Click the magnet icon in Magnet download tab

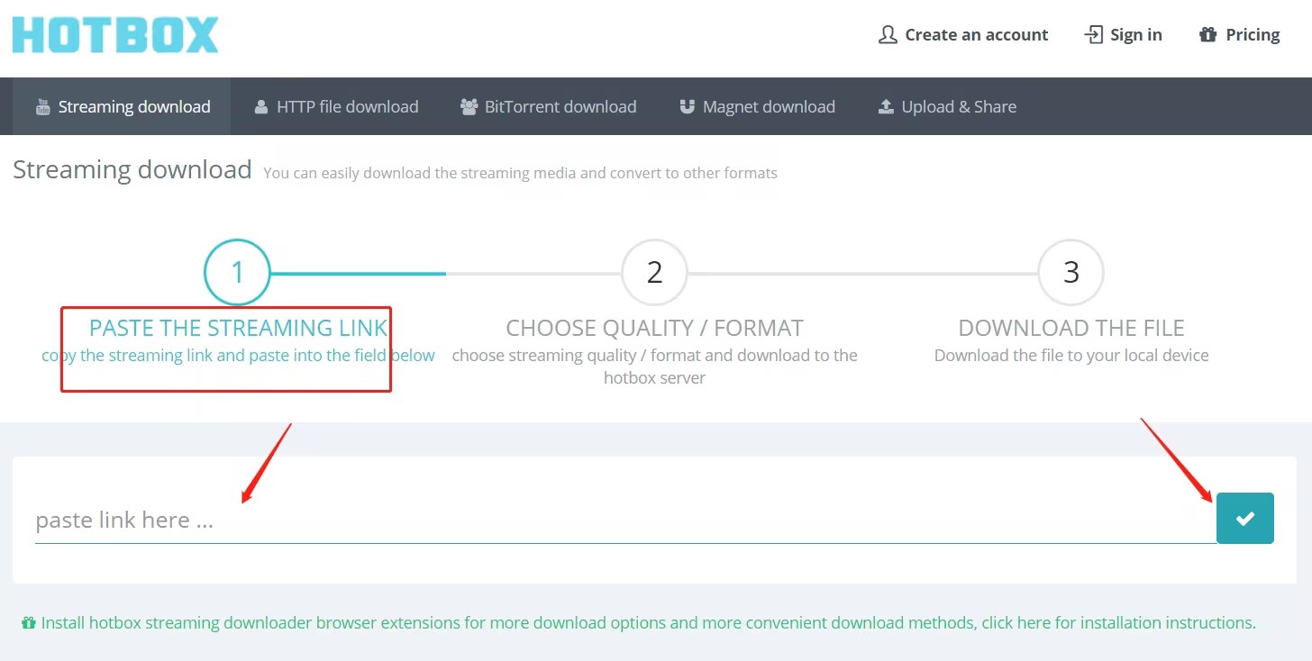[x=687, y=107]
